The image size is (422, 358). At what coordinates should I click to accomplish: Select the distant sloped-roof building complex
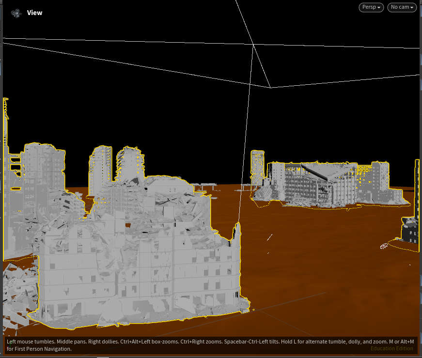click(x=331, y=186)
